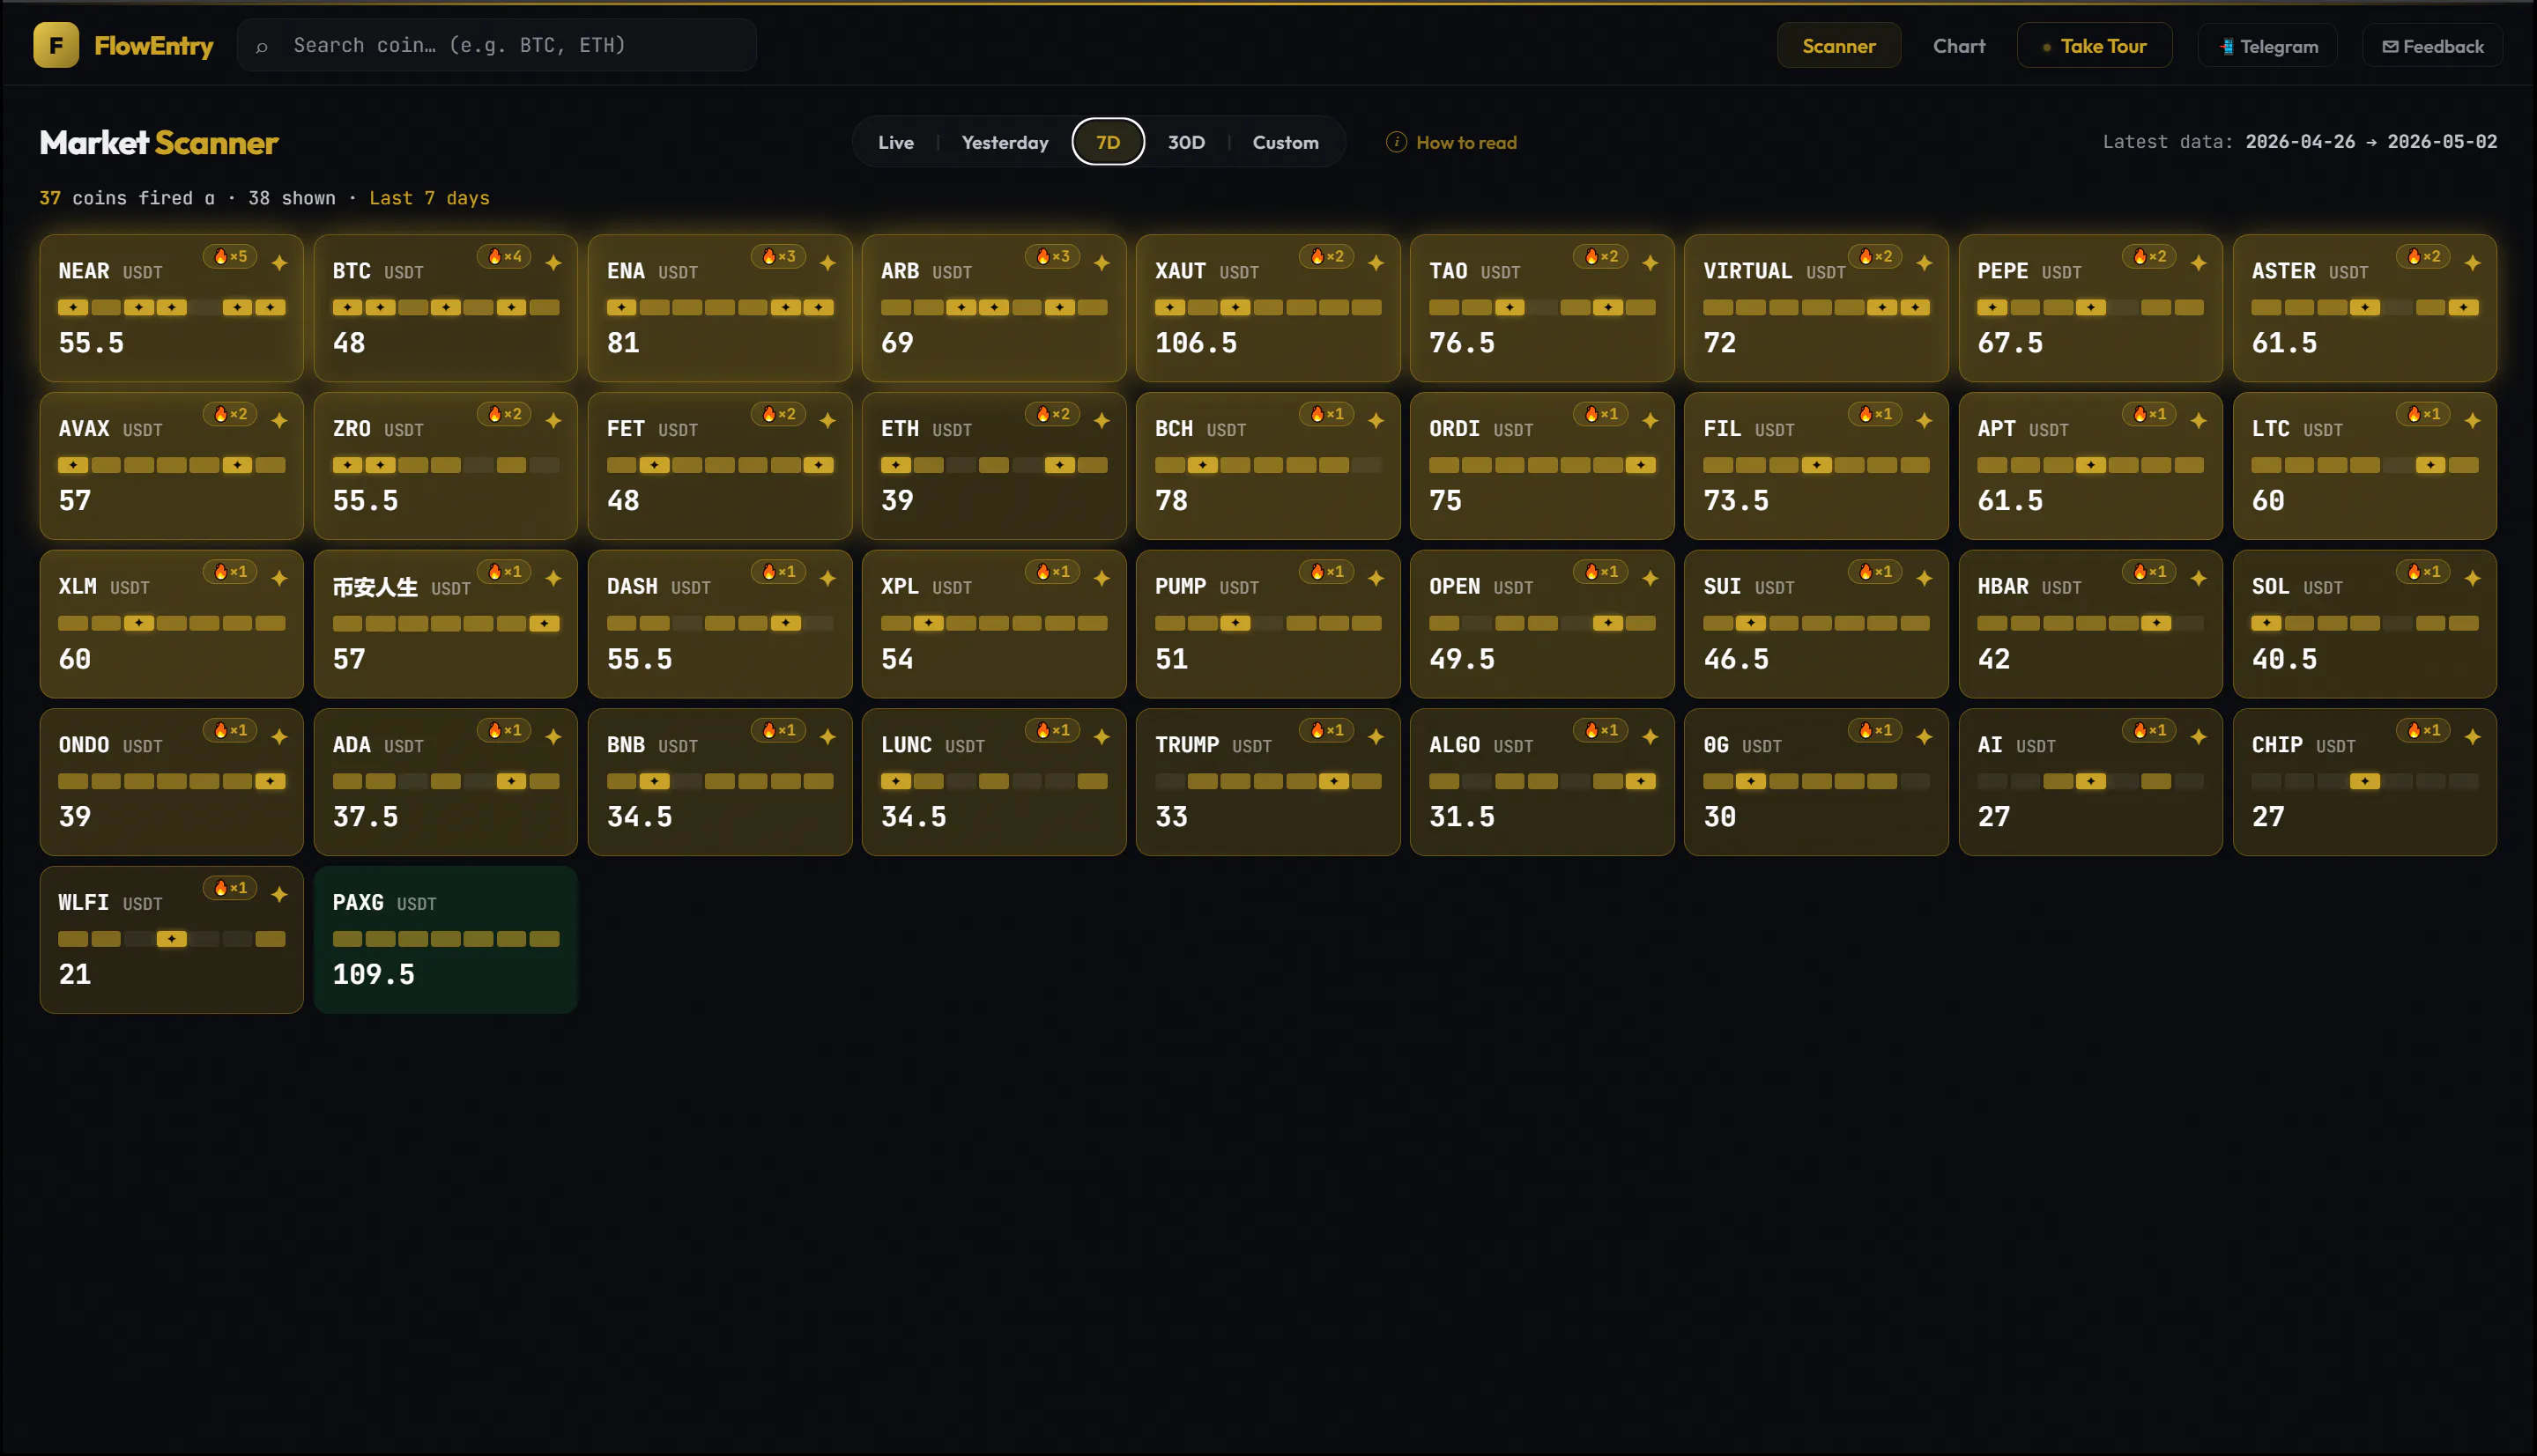Screen dimensions: 2537x1456
Task: Open the How to read guide
Action: (1451, 142)
